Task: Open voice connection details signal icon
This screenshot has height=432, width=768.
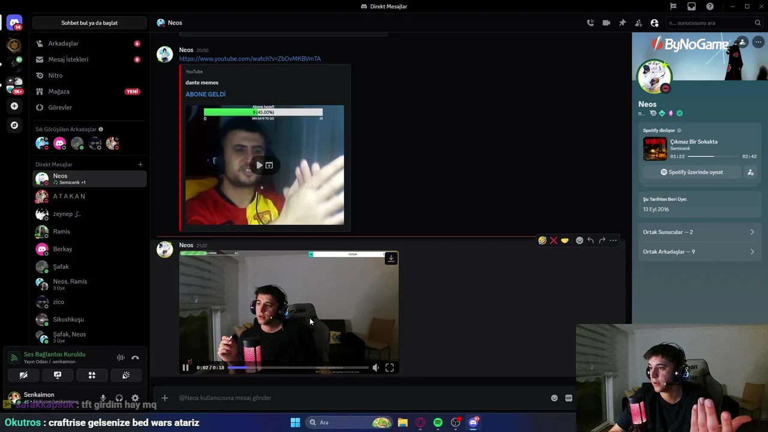Action: point(14,358)
